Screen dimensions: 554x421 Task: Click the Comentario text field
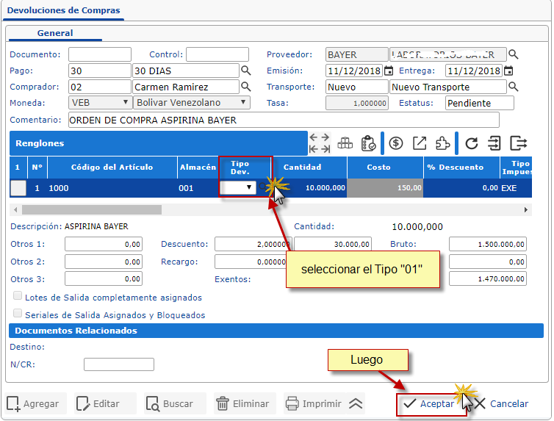point(283,120)
